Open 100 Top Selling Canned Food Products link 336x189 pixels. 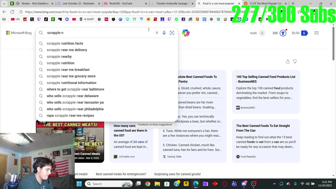click(266, 79)
